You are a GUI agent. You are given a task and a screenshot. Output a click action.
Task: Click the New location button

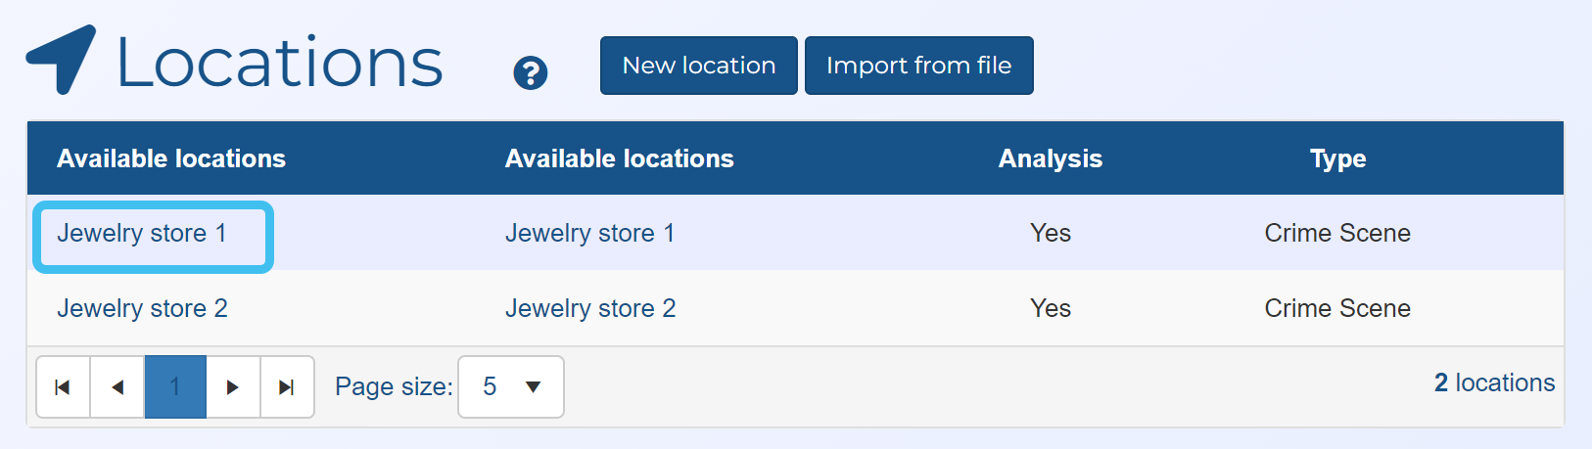(x=698, y=66)
